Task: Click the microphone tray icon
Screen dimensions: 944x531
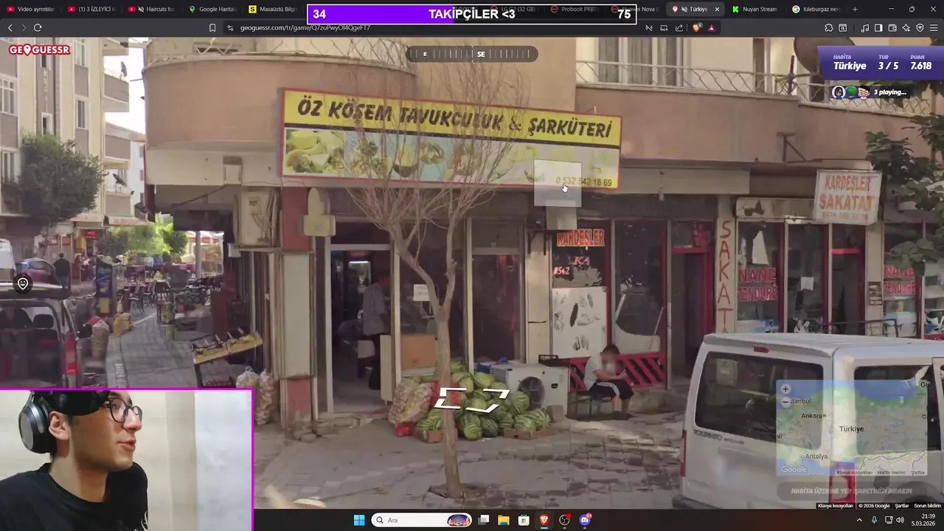Action: [x=875, y=520]
